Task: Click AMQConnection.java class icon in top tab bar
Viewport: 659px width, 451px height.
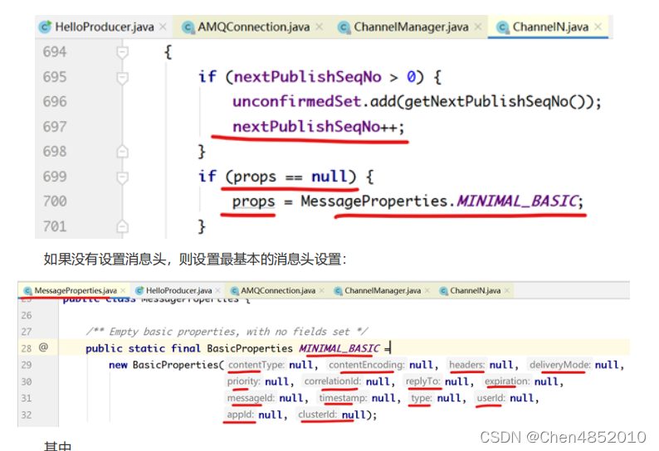Action: [188, 27]
